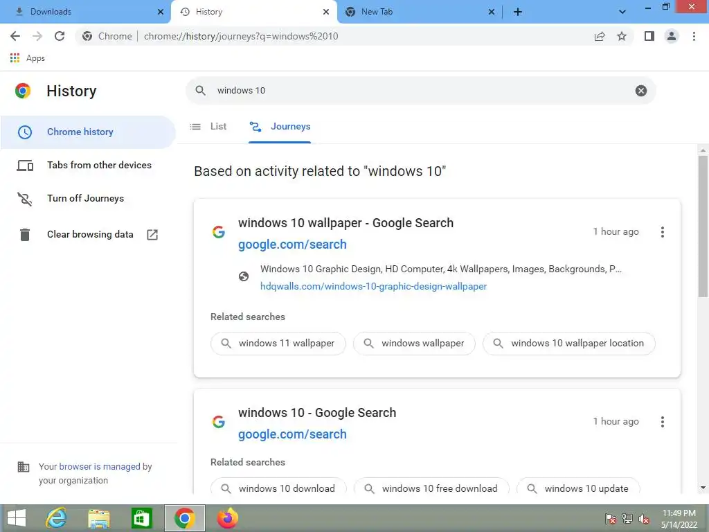Click the browser forward arrow
This screenshot has width=709, height=532.
(37, 36)
